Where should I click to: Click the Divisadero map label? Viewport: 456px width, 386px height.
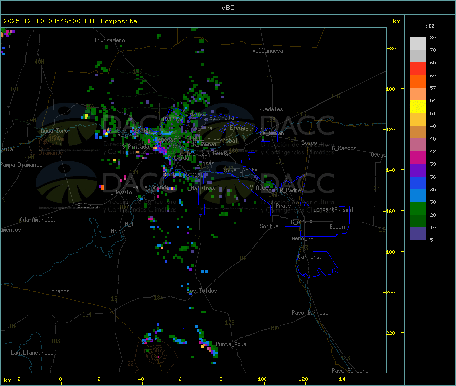point(109,40)
